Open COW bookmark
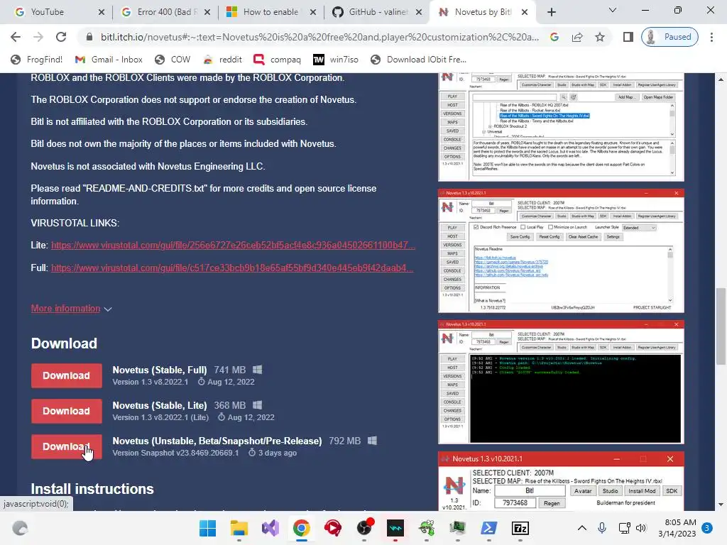Image resolution: width=727 pixels, height=545 pixels. [173, 60]
